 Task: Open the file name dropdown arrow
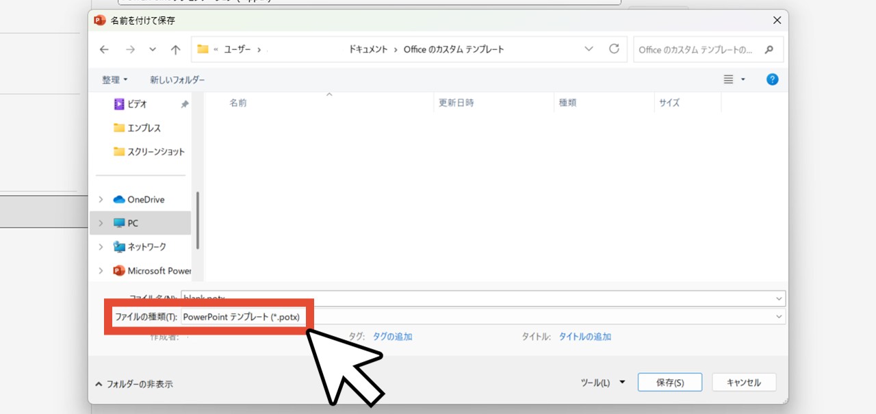780,298
